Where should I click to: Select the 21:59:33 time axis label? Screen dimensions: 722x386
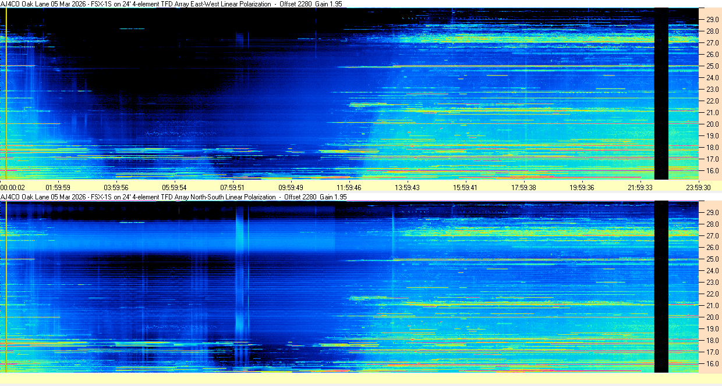tap(640, 187)
